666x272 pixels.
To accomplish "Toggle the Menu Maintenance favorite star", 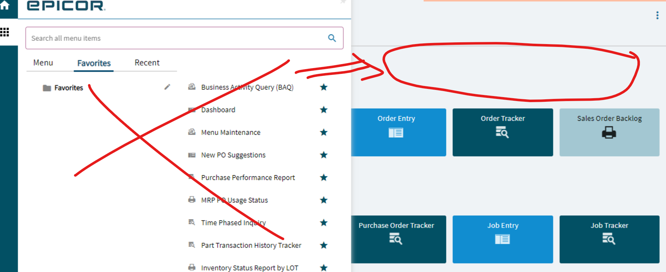I will (324, 132).
